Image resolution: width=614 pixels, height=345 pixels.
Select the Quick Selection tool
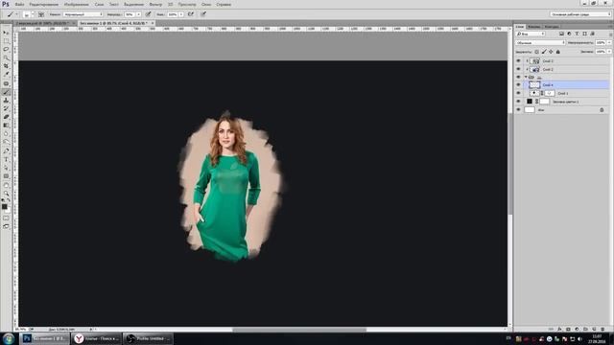pyautogui.click(x=6, y=57)
